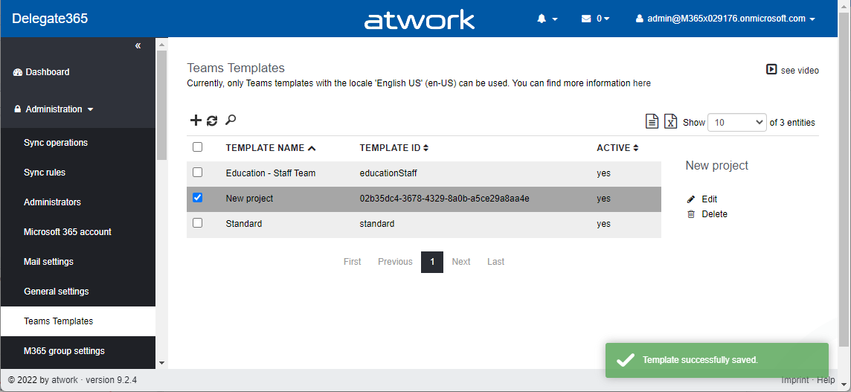
Task: Click the atwork logo in header
Action: (x=419, y=19)
